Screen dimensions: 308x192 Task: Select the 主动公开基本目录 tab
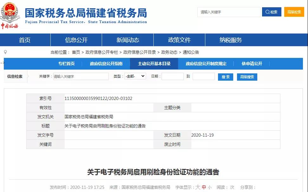click(x=154, y=64)
